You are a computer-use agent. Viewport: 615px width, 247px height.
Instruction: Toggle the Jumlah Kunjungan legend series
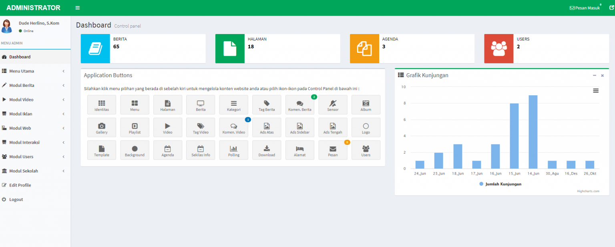[500, 184]
